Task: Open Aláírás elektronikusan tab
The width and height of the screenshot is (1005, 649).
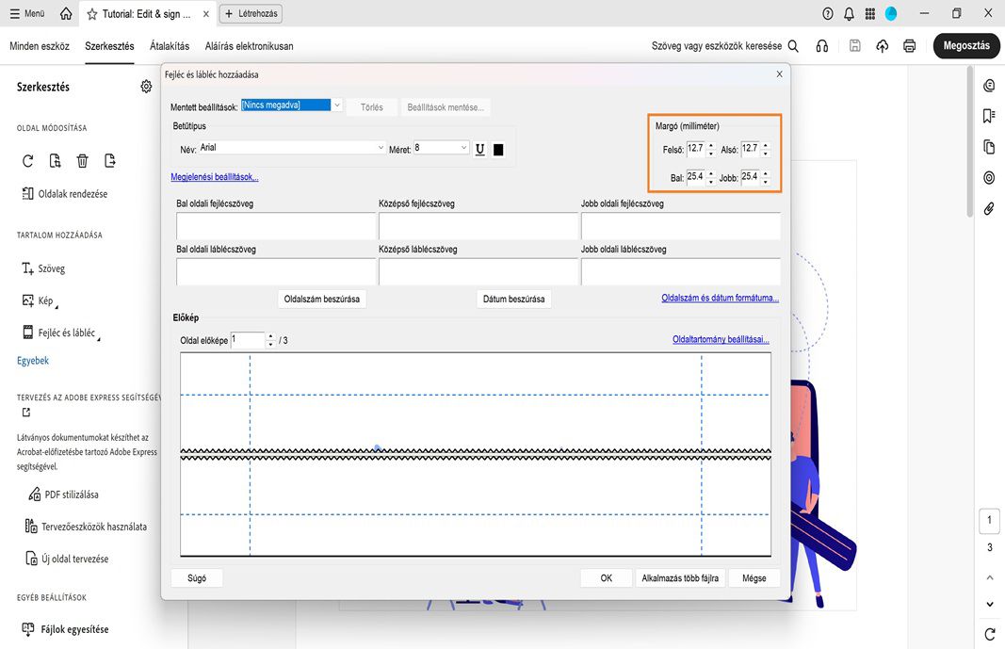Action: click(249, 46)
